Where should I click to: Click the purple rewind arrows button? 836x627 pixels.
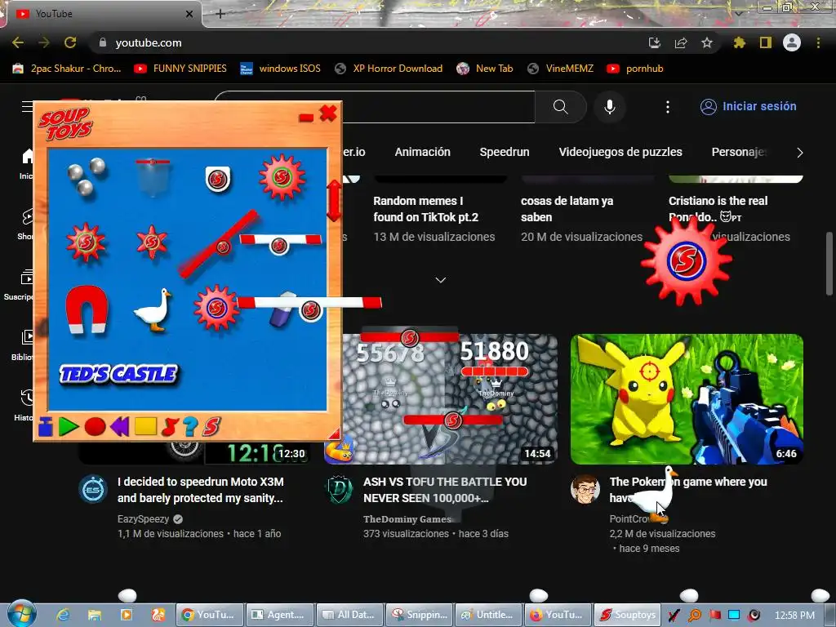120,426
